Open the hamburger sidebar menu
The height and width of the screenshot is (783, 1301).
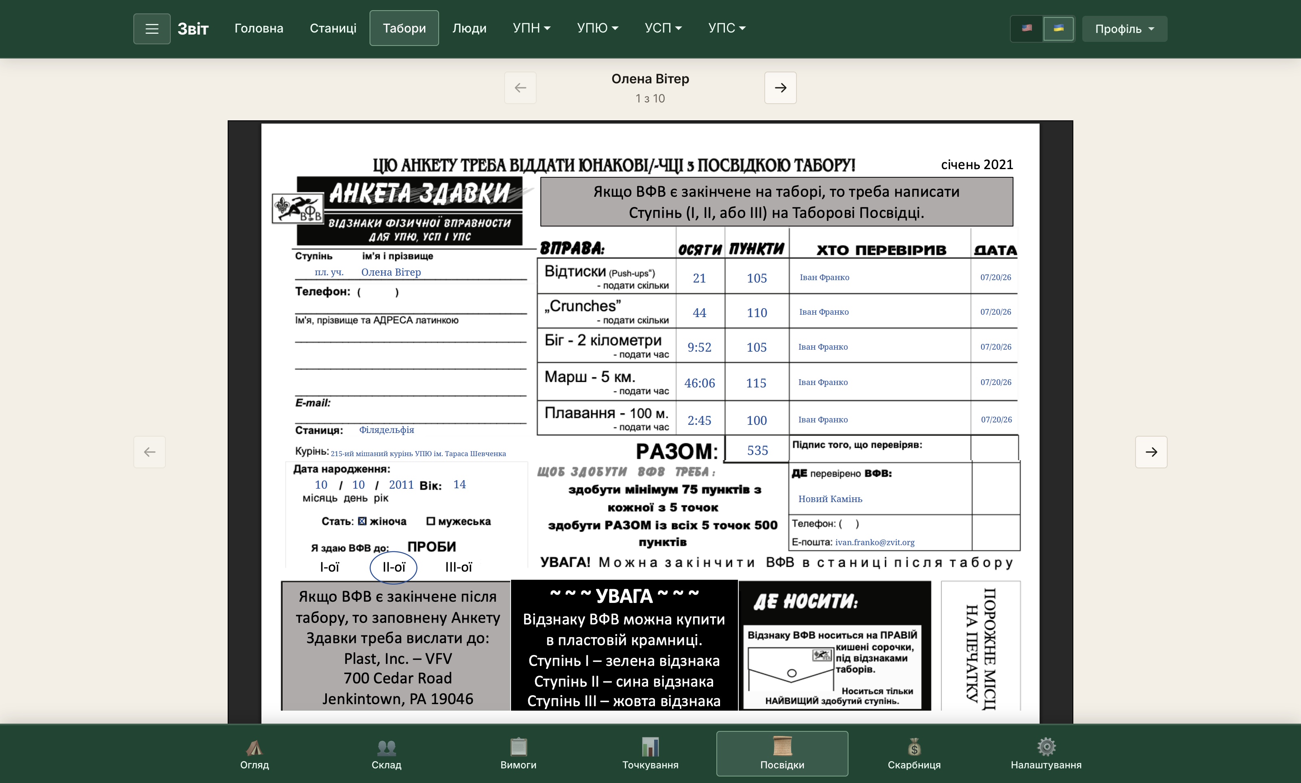pyautogui.click(x=151, y=28)
